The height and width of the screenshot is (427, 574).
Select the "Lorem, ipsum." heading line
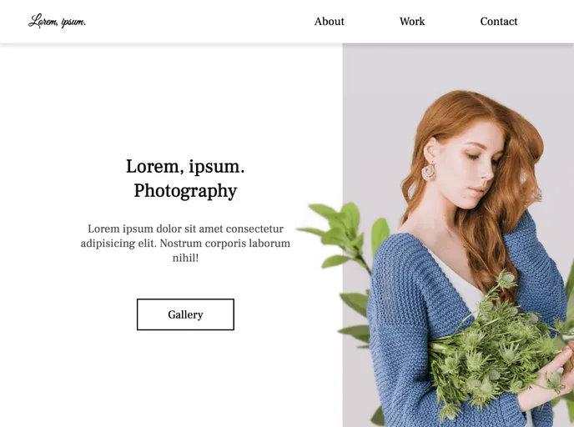pos(185,167)
